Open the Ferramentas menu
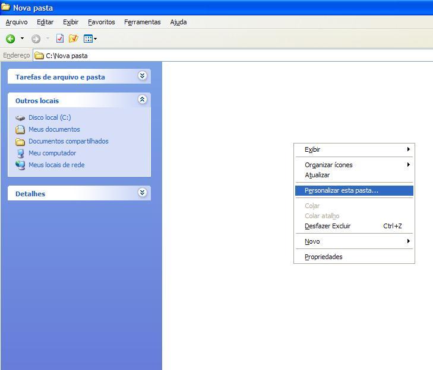Image resolution: width=433 pixels, height=370 pixels. point(142,22)
